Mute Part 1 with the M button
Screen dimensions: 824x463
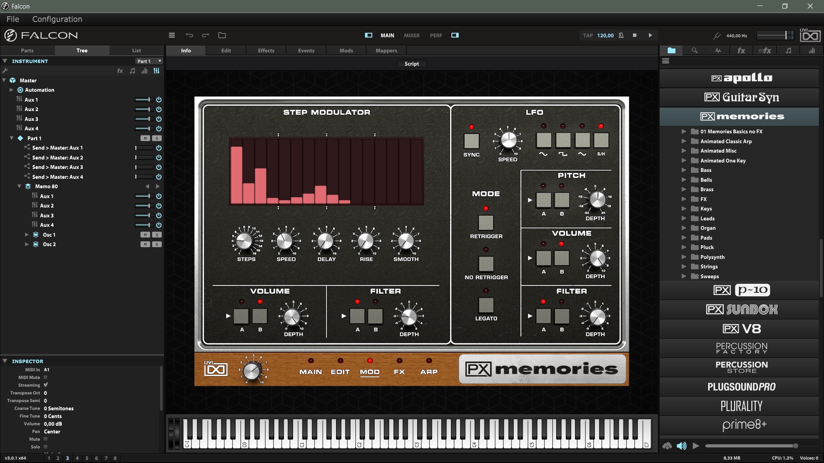tap(145, 138)
